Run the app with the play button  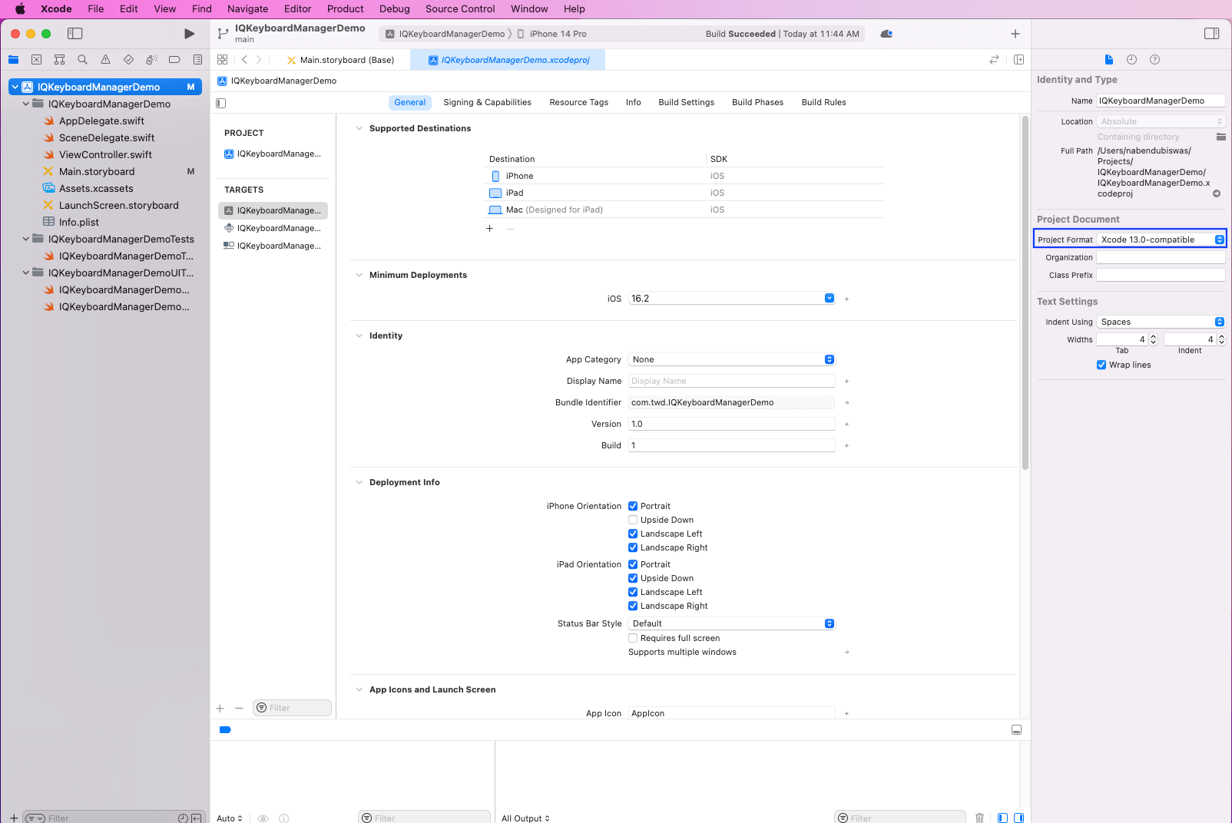(x=189, y=33)
